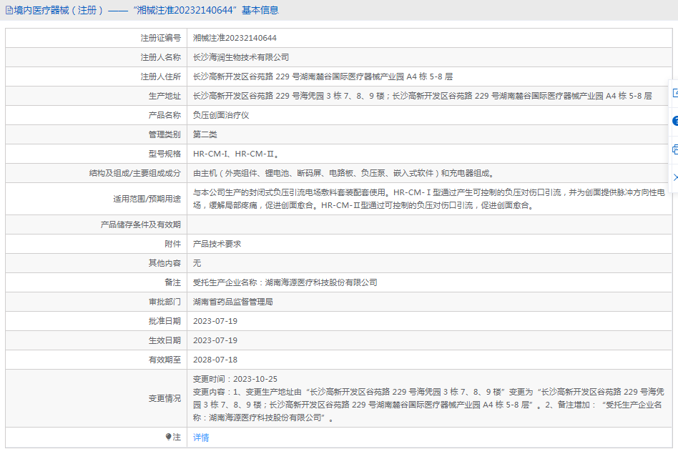
Task: Click the 注册人住所 label
Action: click(160, 77)
